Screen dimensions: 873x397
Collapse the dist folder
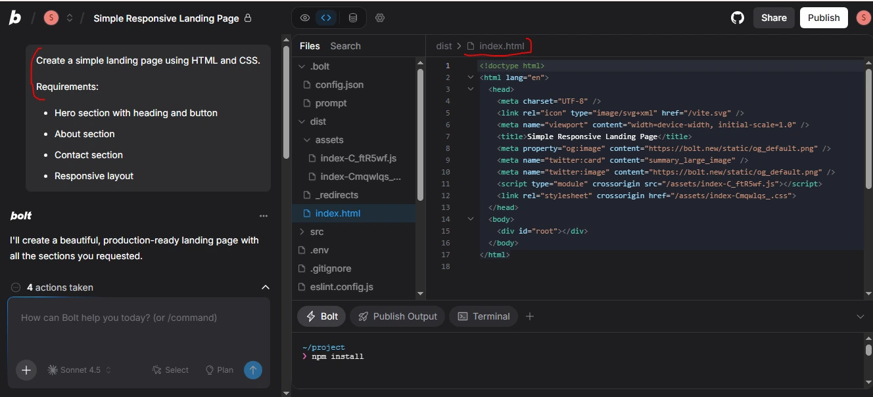tap(303, 121)
